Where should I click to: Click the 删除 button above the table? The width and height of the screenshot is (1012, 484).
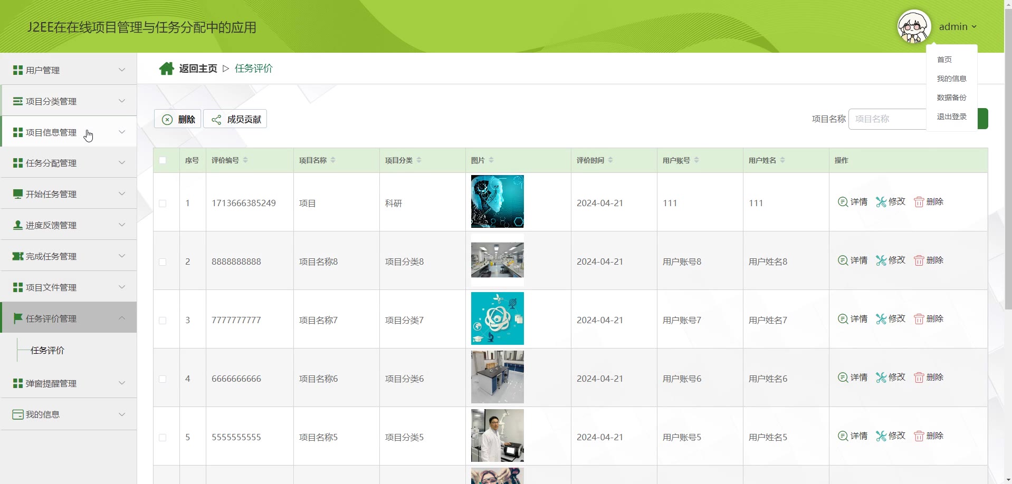[178, 119]
